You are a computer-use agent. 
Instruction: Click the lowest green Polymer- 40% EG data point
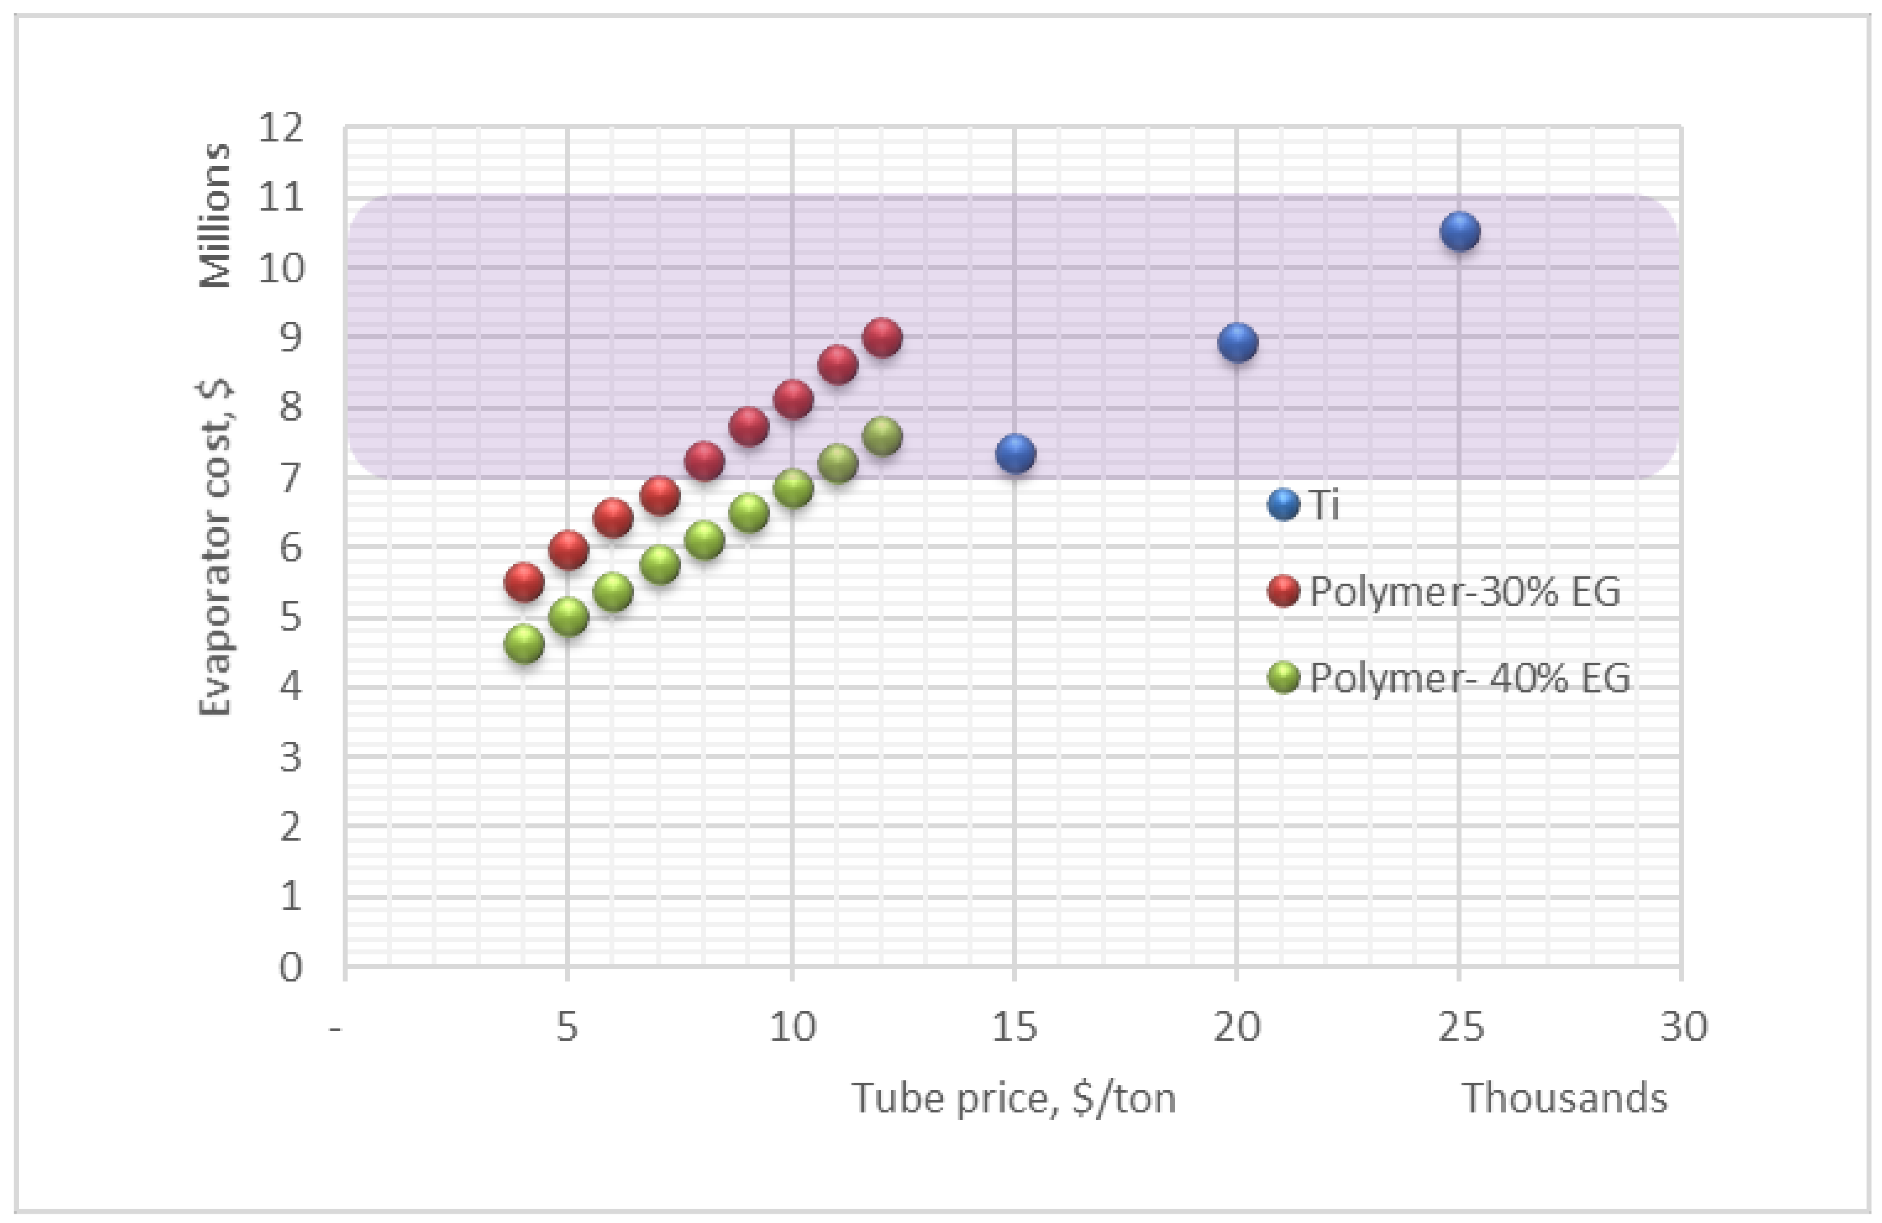tap(524, 643)
